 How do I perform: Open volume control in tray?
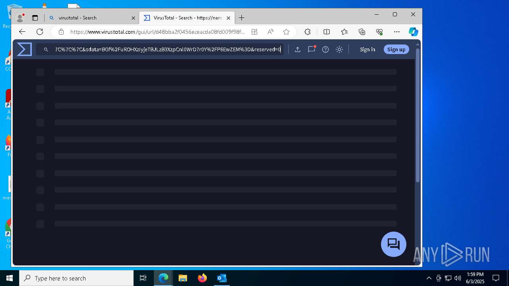click(x=458, y=278)
